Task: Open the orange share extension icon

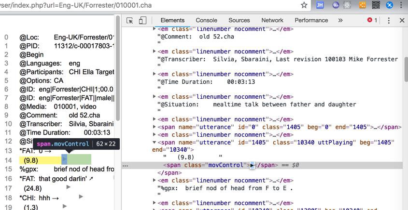Action: [x=363, y=5]
